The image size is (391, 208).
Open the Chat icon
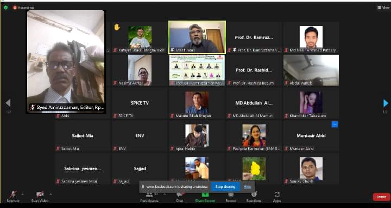pos(180,194)
